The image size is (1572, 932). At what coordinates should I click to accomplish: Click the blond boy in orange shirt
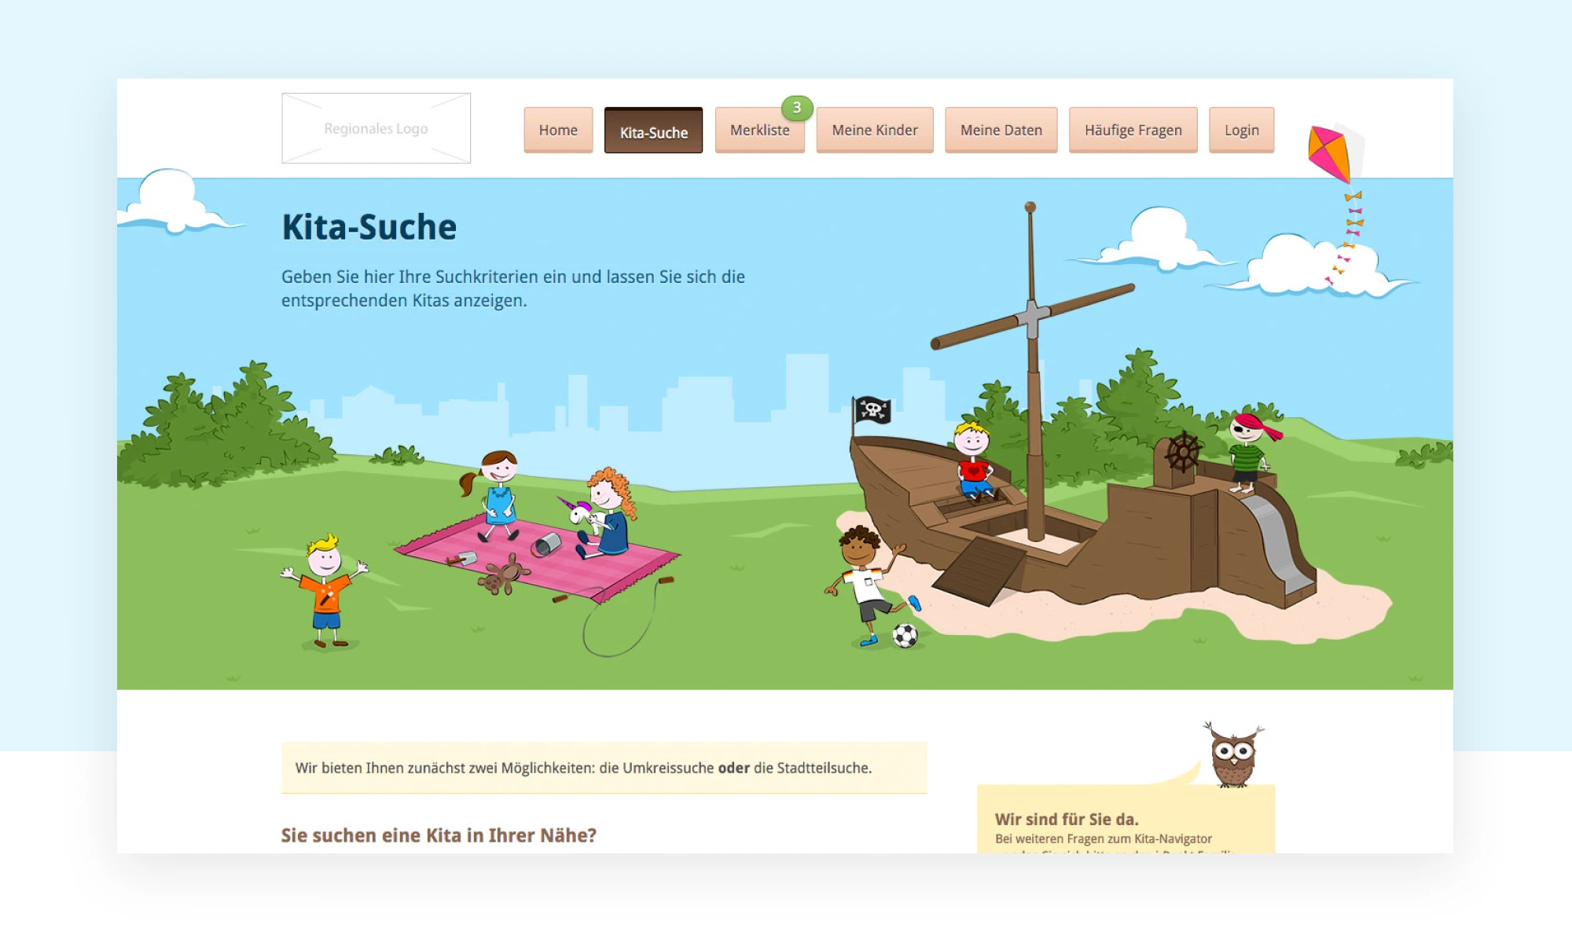(x=325, y=589)
